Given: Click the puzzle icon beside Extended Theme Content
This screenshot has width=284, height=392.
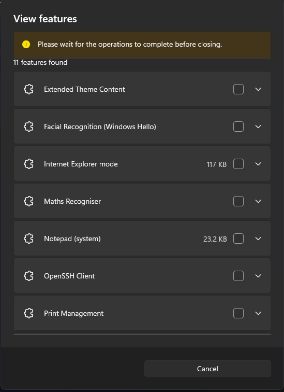Looking at the screenshot, I should pos(28,89).
